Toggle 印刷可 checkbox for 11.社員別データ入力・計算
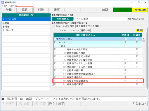The image size is (149, 111). 137,63
